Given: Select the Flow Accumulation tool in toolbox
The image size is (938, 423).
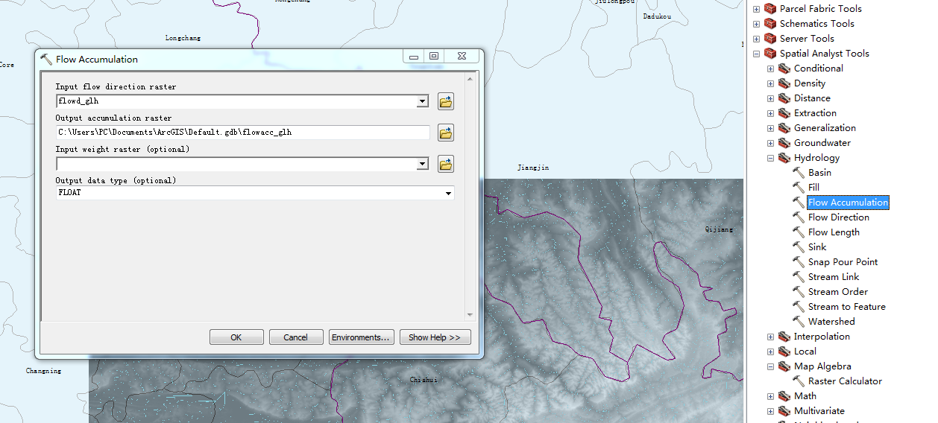Looking at the screenshot, I should click(x=848, y=203).
